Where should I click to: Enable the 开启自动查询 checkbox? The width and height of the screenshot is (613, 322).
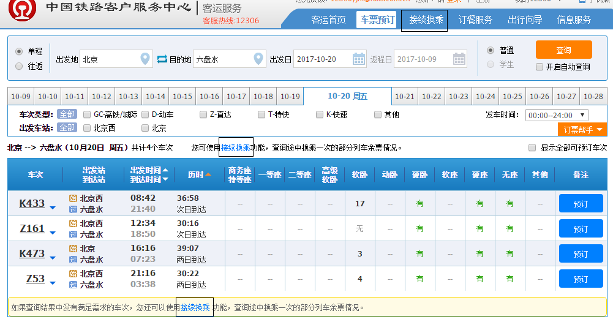tap(540, 67)
